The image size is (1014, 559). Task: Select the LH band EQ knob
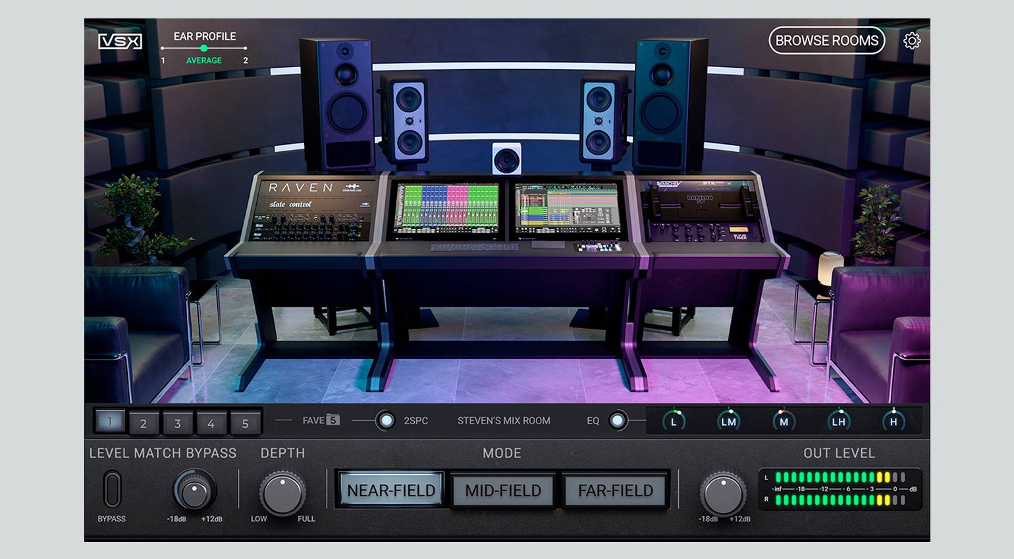tap(838, 422)
